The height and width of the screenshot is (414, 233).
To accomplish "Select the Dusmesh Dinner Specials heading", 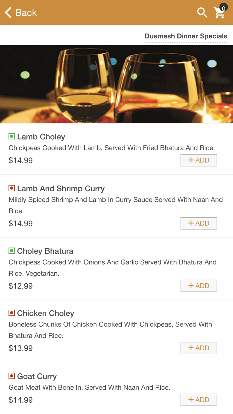I will click(186, 36).
